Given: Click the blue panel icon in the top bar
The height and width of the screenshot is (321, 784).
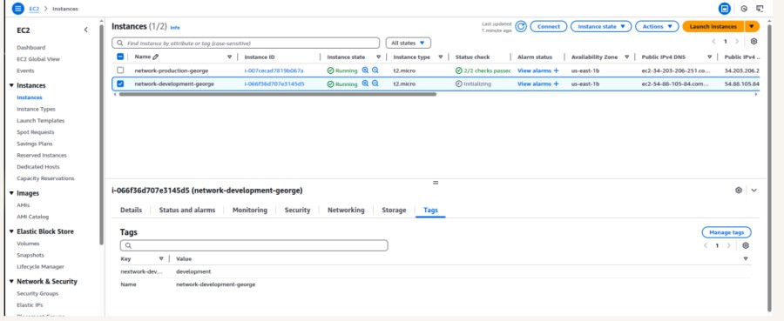Looking at the screenshot, I should [725, 9].
